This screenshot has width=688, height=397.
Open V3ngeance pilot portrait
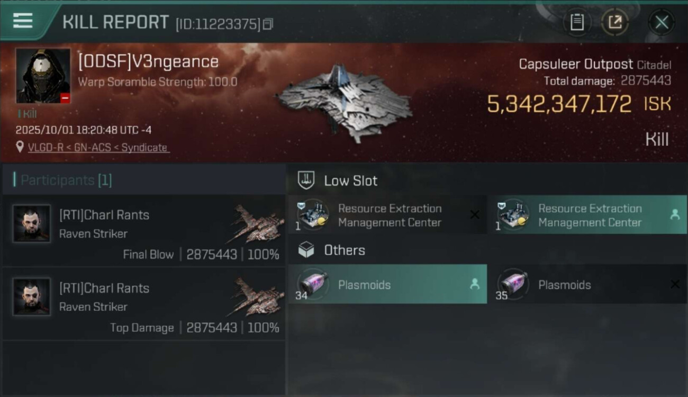pyautogui.click(x=43, y=76)
